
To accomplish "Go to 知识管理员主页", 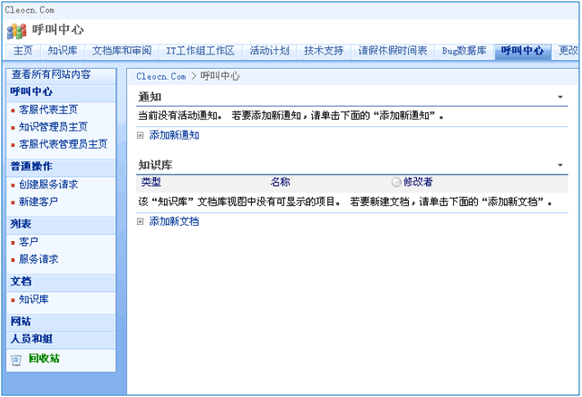I will [53, 127].
